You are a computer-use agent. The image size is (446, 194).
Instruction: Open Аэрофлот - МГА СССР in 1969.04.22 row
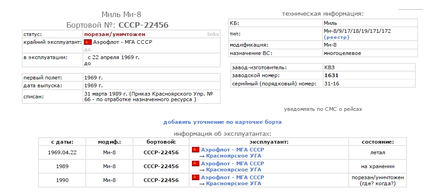coord(232,150)
